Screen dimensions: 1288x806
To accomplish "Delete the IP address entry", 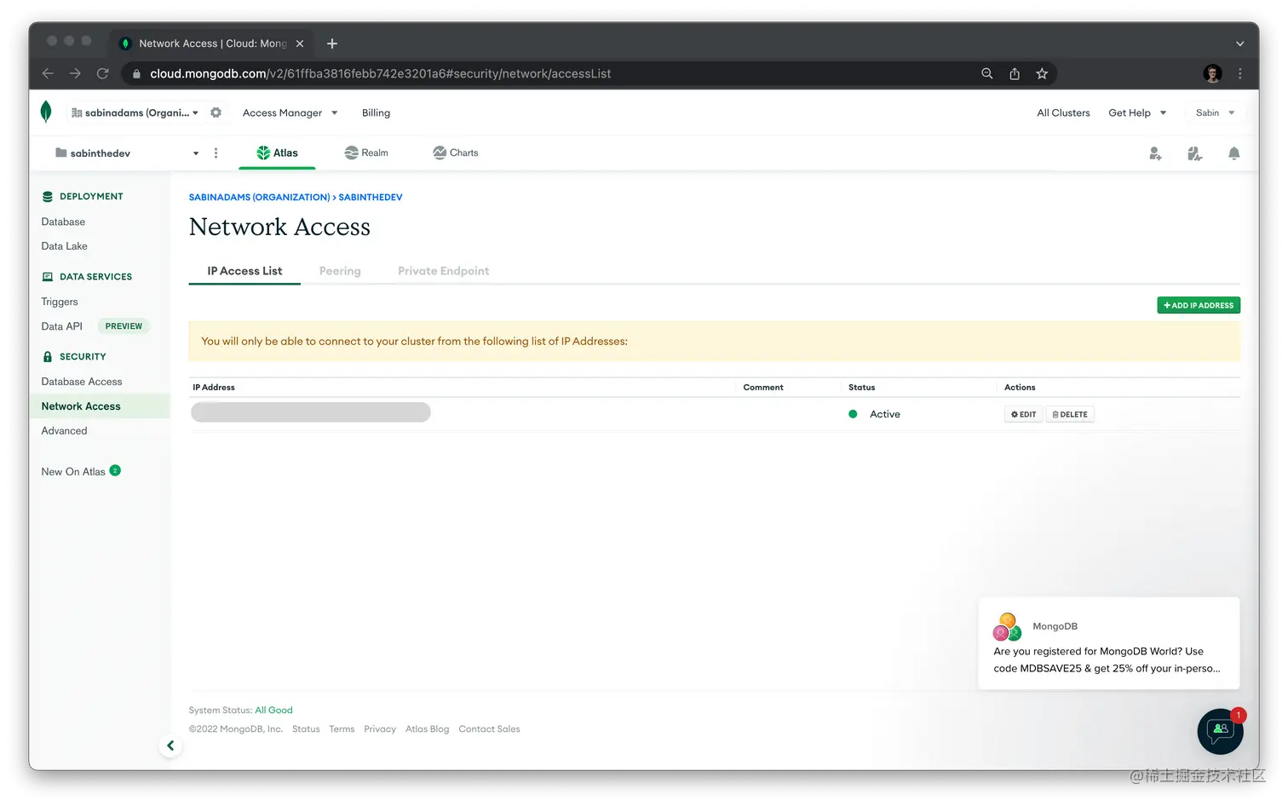I will pos(1070,414).
